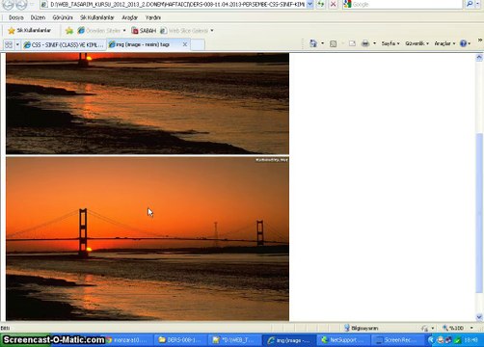Open the Araçlar menu in menu bar
The width and height of the screenshot is (484, 347).
tap(129, 17)
